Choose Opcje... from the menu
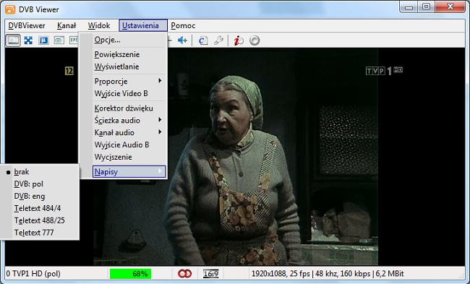 coord(129,40)
